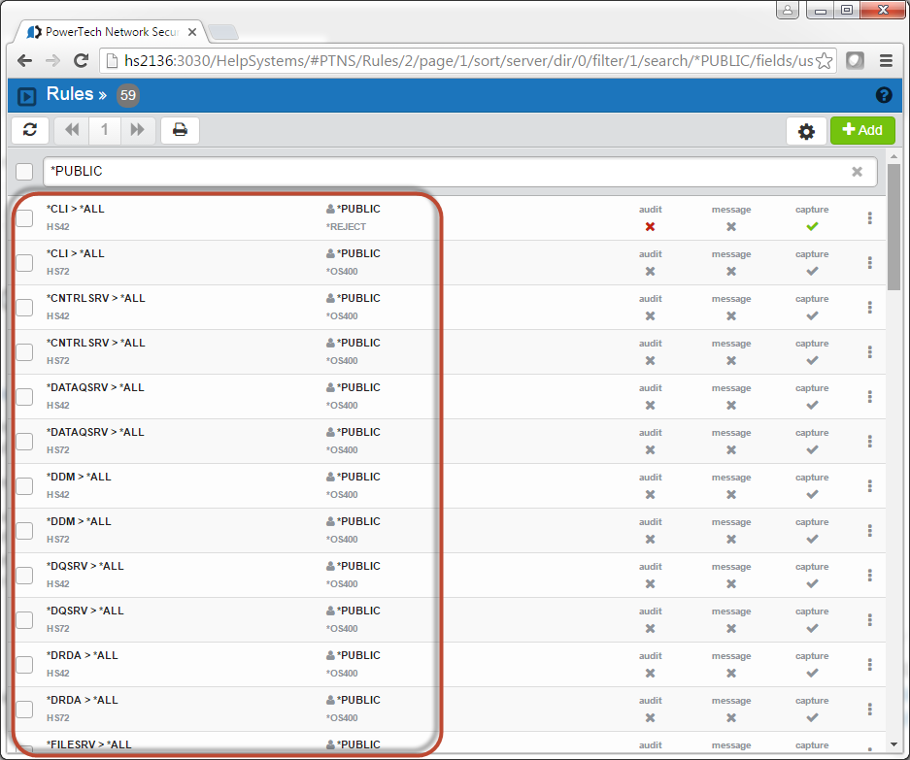Tick the first *DDM > *ALL HS42 checkbox
This screenshot has height=760, width=910.
[x=24, y=485]
